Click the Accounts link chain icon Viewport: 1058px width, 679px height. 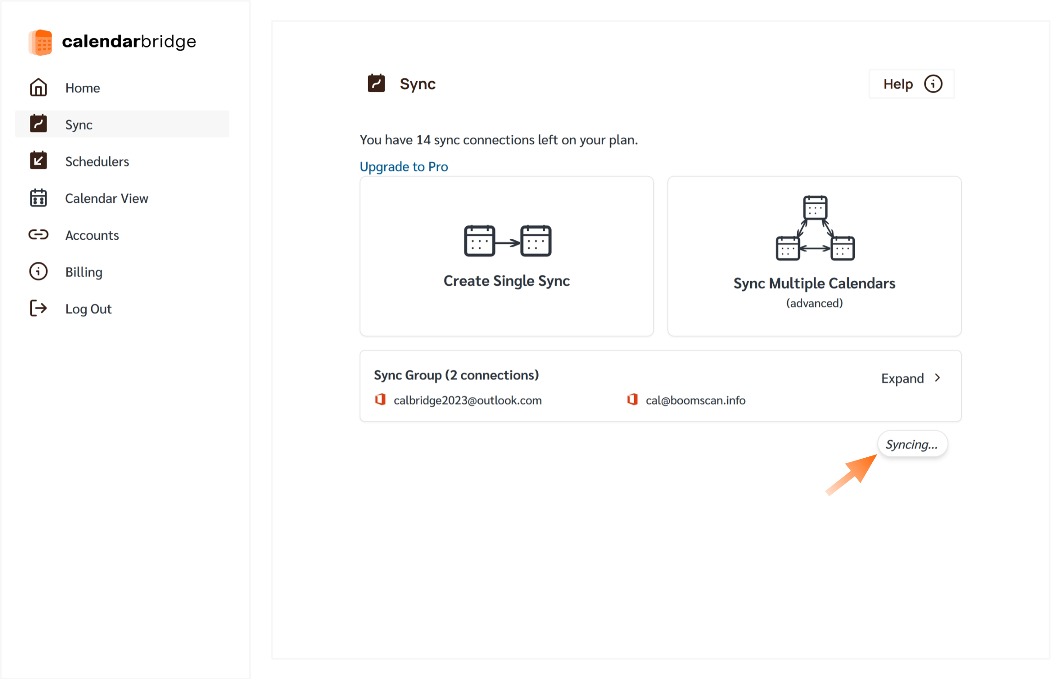point(38,235)
